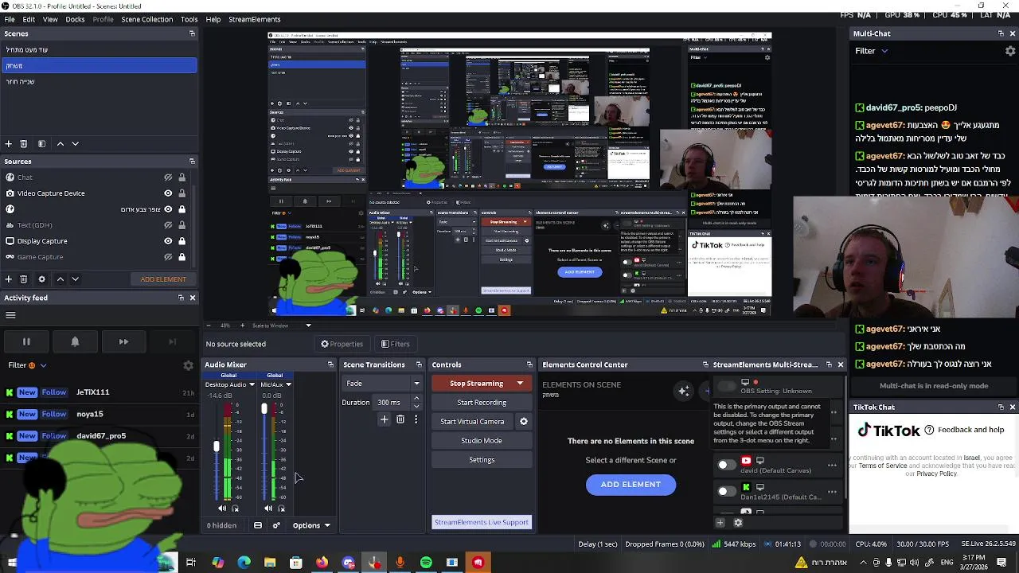Open the three-dot menu for david YouTube output
This screenshot has width=1019, height=573.
(832, 465)
